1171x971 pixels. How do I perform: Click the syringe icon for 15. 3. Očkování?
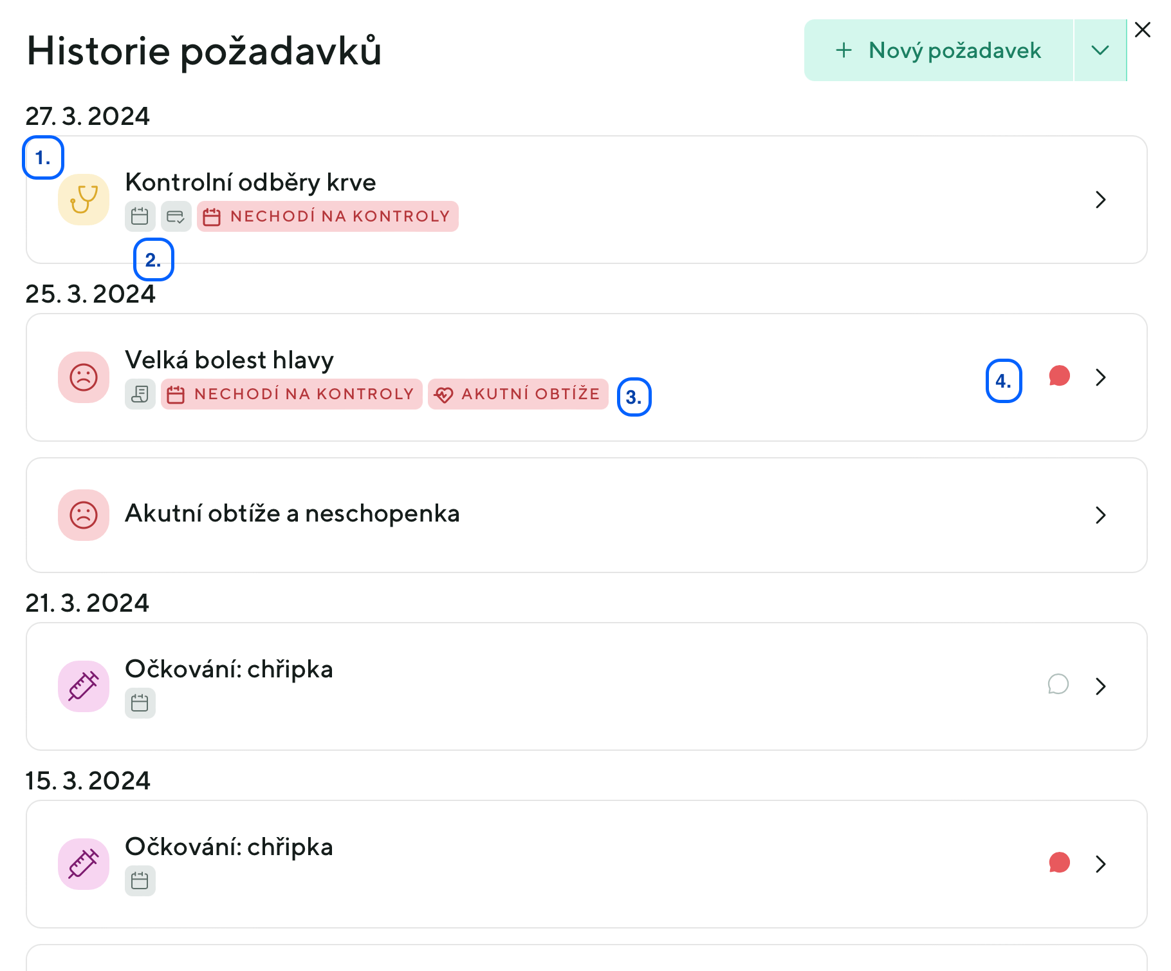click(x=84, y=864)
